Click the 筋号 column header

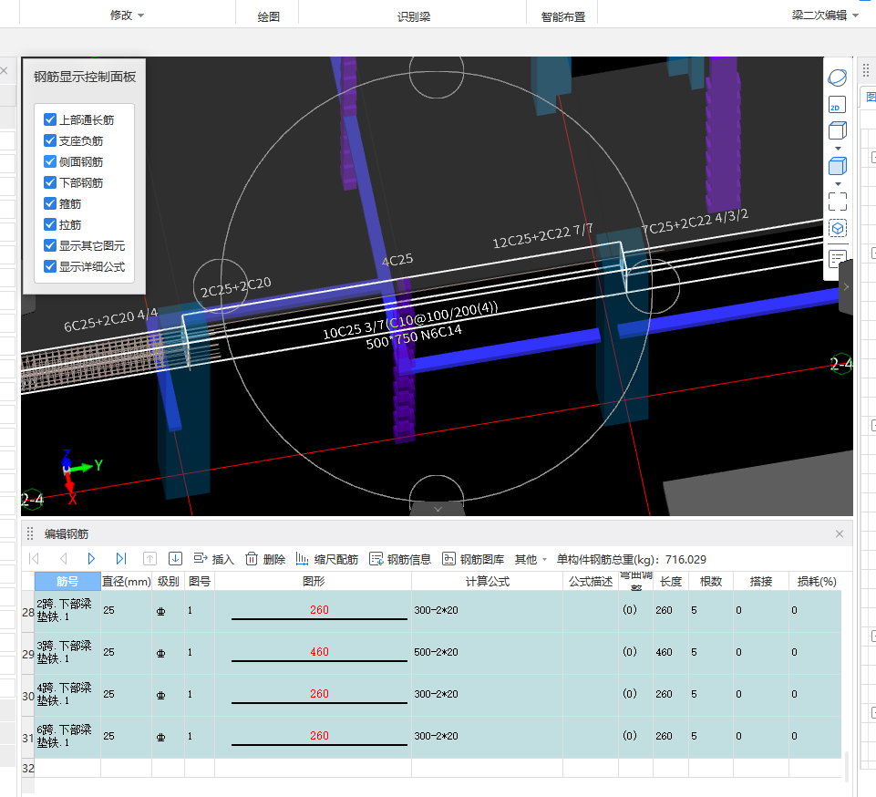tap(67, 581)
